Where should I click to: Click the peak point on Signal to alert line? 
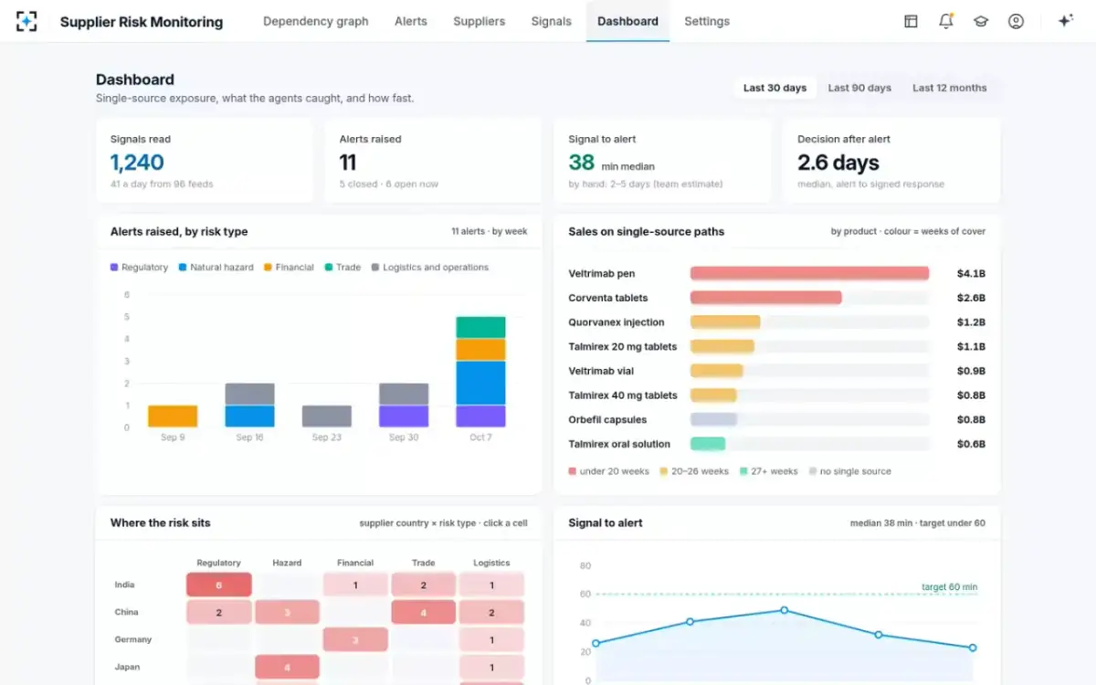coord(784,610)
